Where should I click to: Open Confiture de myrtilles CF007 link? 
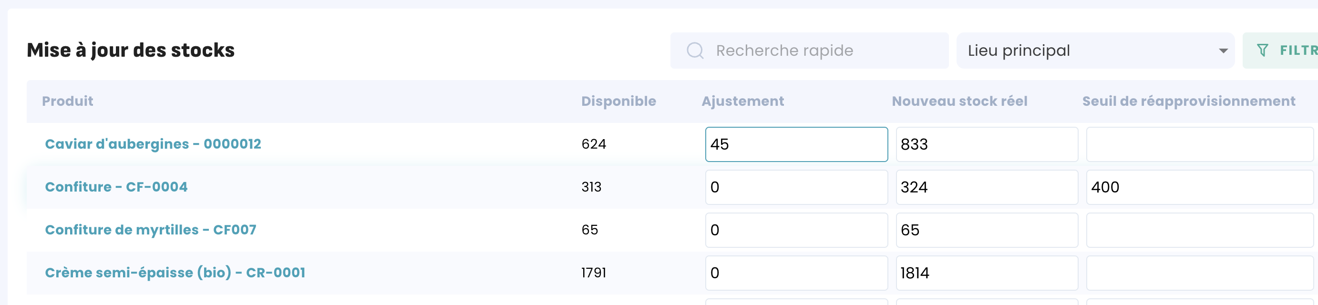pyautogui.click(x=150, y=230)
